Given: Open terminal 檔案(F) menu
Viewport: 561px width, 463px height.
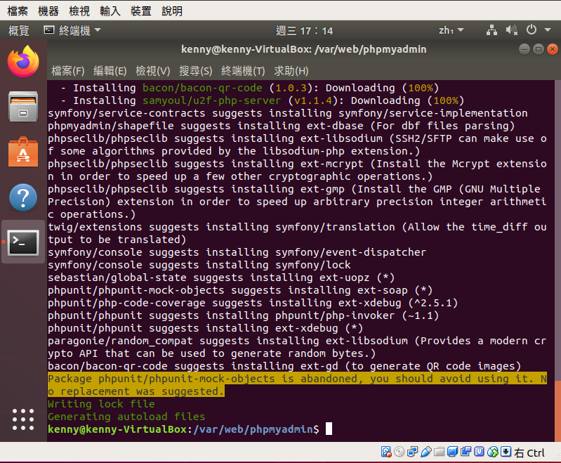Looking at the screenshot, I should point(68,71).
